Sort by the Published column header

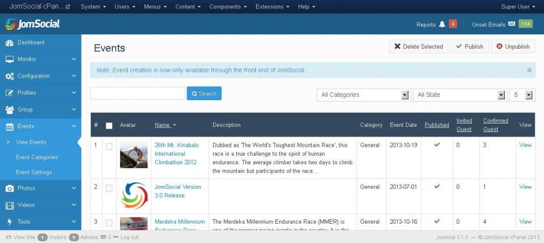(437, 125)
